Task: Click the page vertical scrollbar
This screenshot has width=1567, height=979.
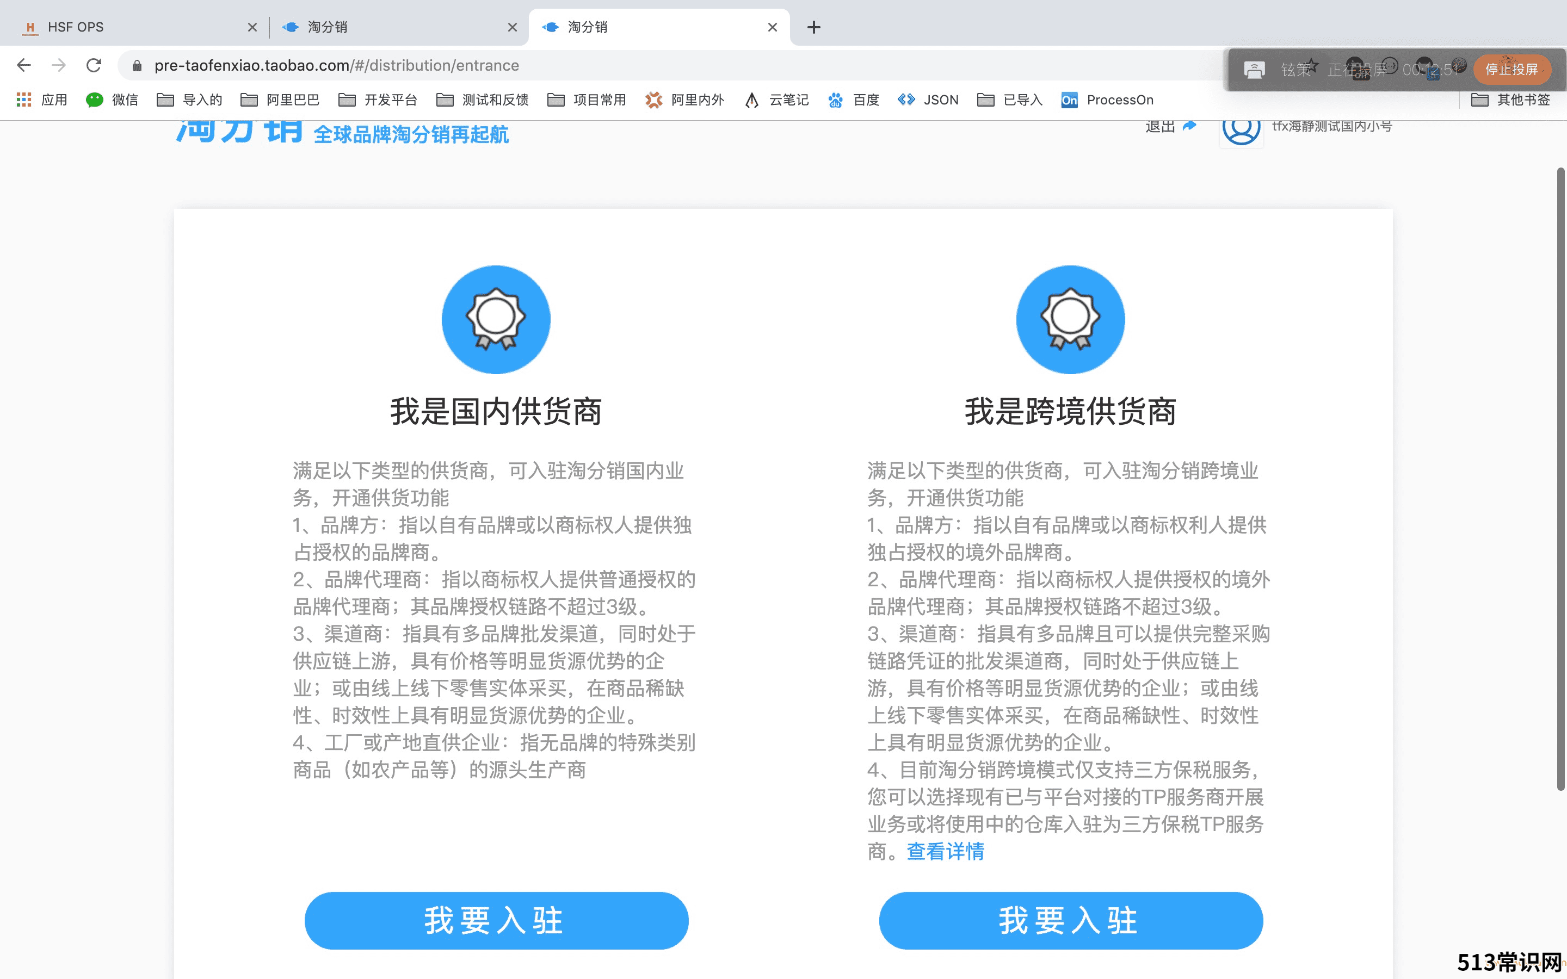Action: [1560, 479]
